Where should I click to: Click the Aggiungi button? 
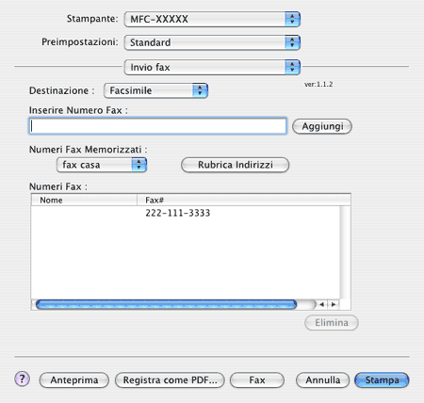[x=322, y=126]
